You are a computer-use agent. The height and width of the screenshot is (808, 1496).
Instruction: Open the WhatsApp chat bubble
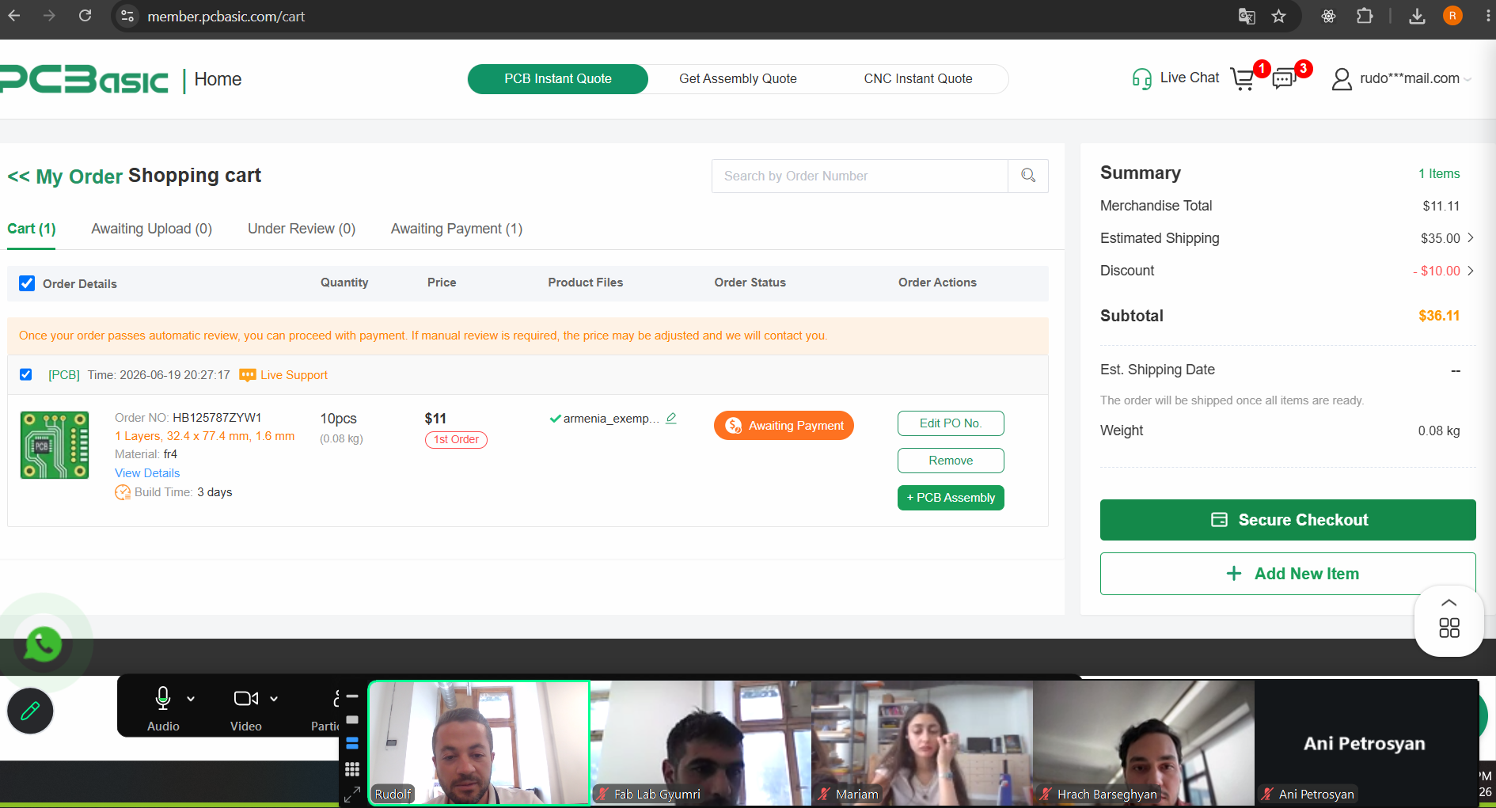[44, 644]
